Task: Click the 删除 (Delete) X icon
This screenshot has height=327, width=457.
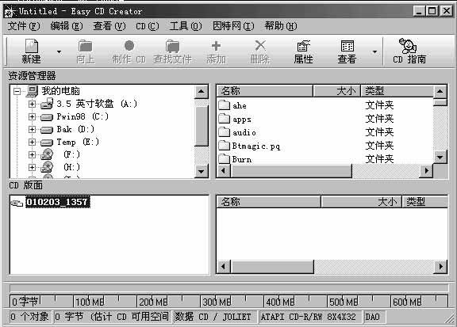Action: [x=260, y=46]
